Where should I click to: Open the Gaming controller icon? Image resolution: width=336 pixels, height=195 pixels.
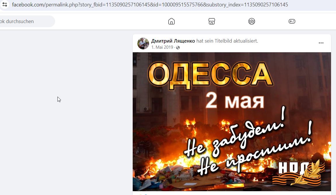[292, 21]
